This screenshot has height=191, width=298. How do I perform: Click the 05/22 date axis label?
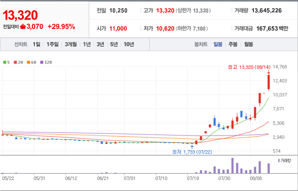tap(8, 179)
